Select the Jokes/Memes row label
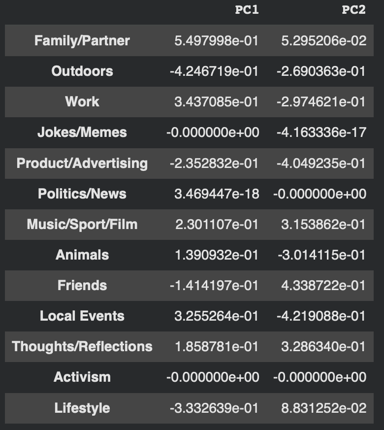Viewport: 384px width, 430px height. 82,132
